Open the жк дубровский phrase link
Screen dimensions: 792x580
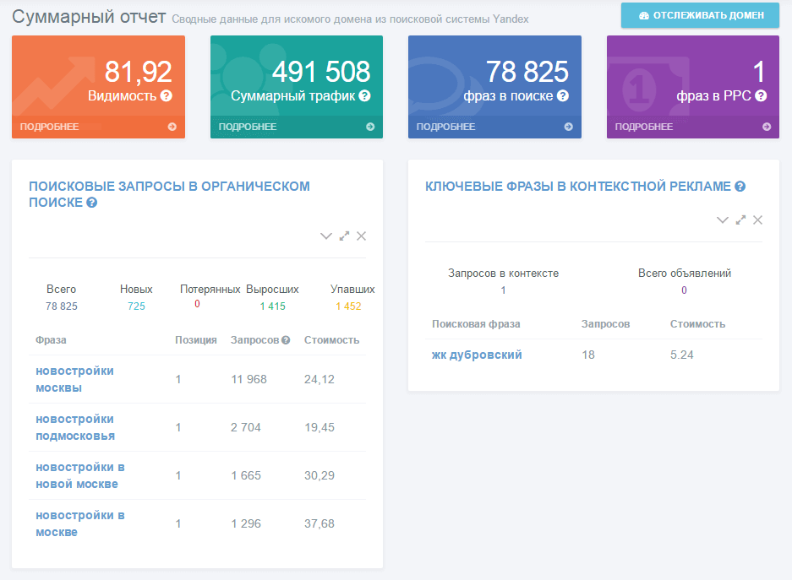[477, 355]
